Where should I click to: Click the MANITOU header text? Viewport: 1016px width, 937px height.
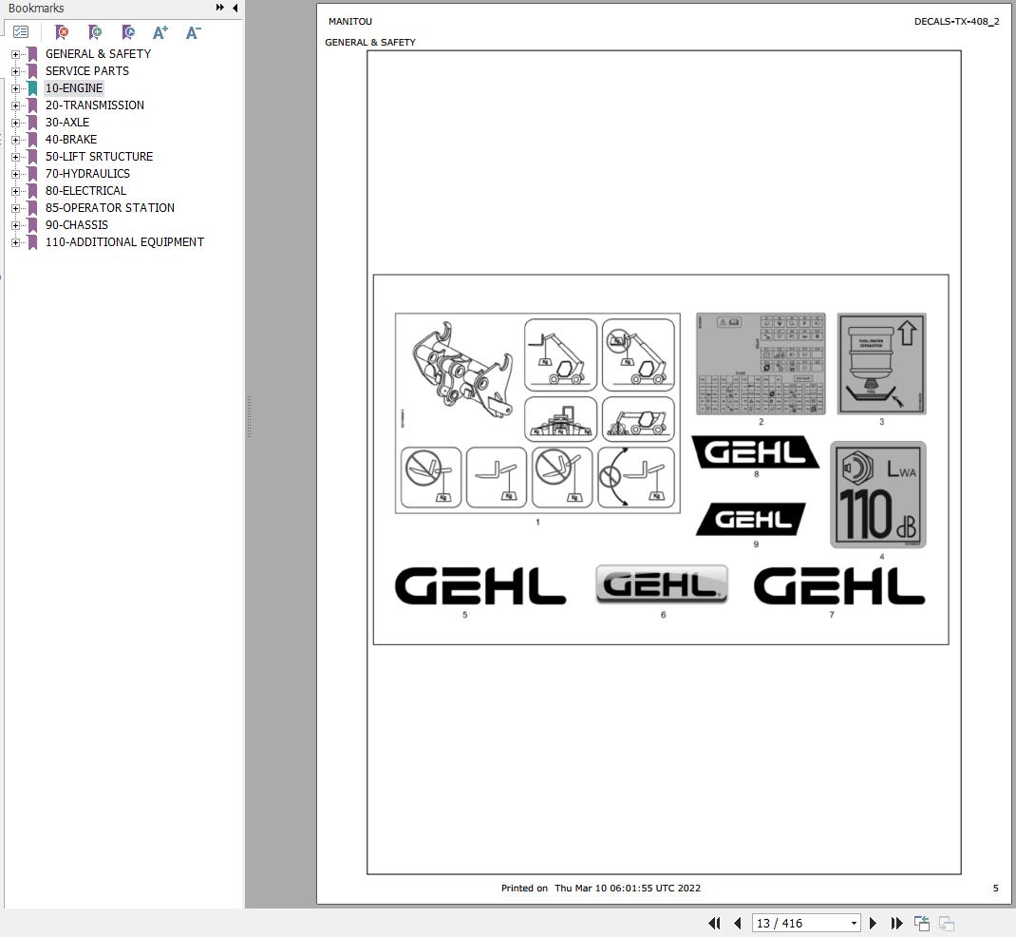pos(349,22)
